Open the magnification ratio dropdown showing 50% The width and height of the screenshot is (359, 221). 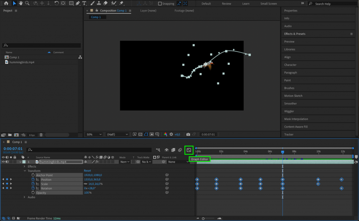[93, 134]
